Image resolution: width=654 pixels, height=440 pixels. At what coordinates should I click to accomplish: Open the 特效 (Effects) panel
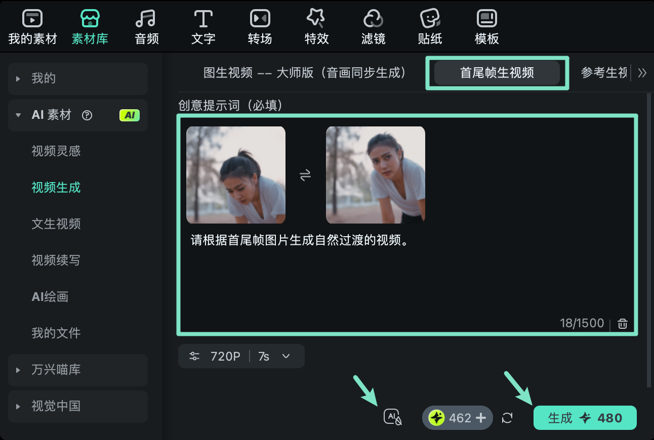coord(316,25)
